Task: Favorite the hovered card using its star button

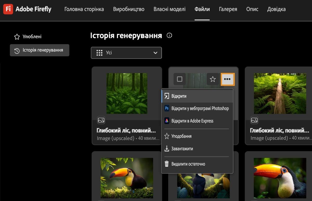Action: pos(213,79)
